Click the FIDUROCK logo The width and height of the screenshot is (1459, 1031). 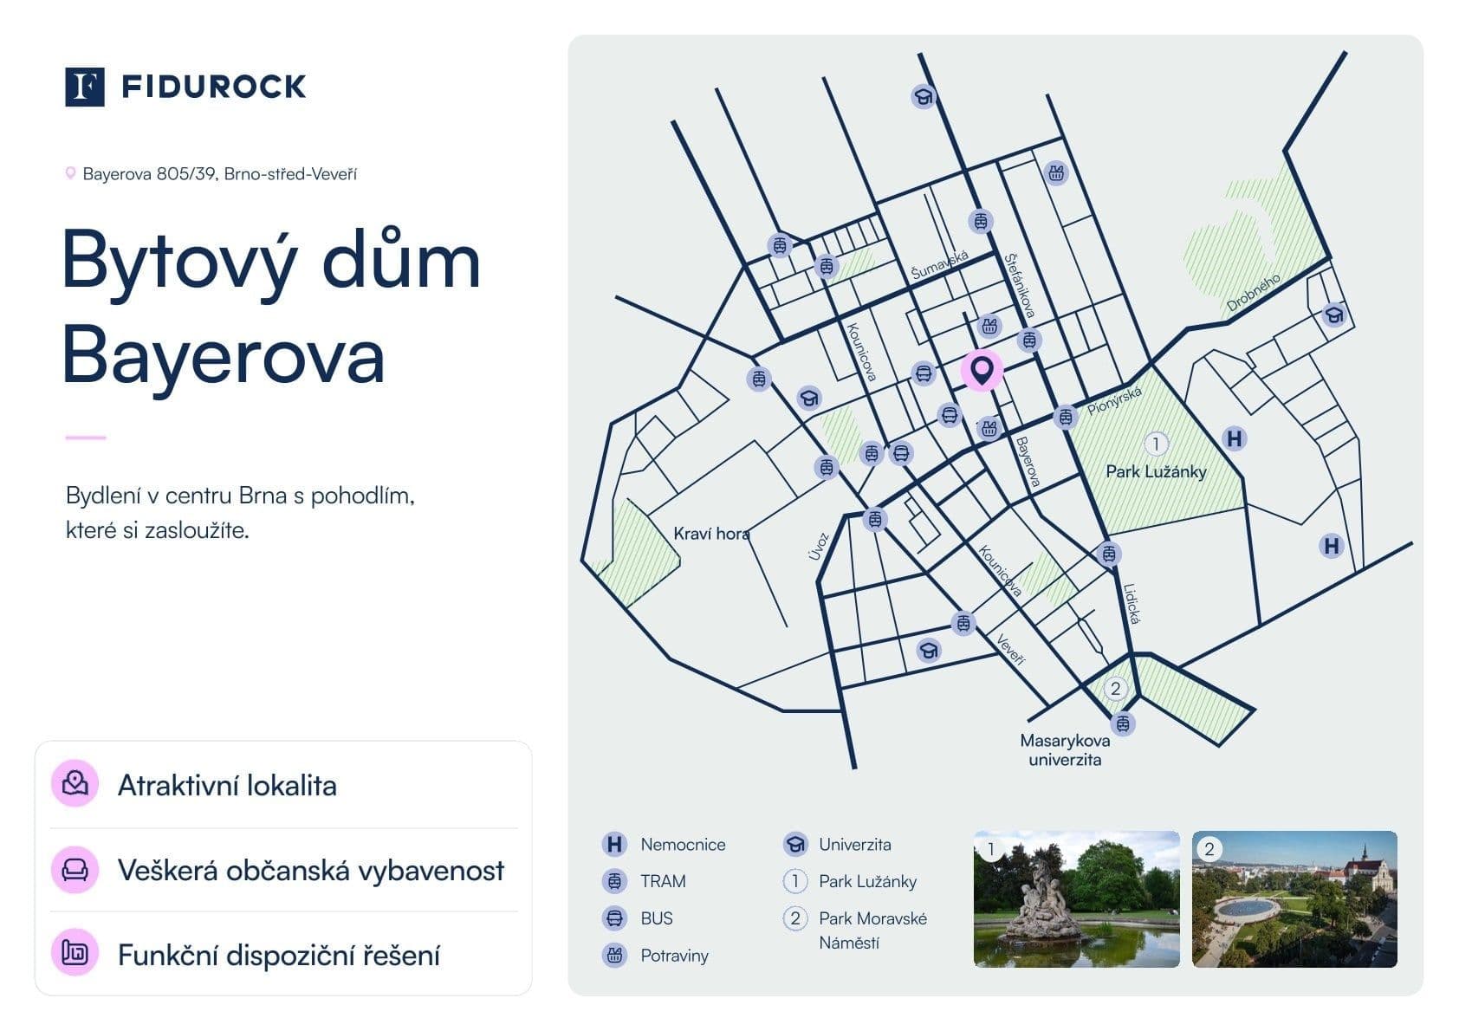[x=186, y=87]
